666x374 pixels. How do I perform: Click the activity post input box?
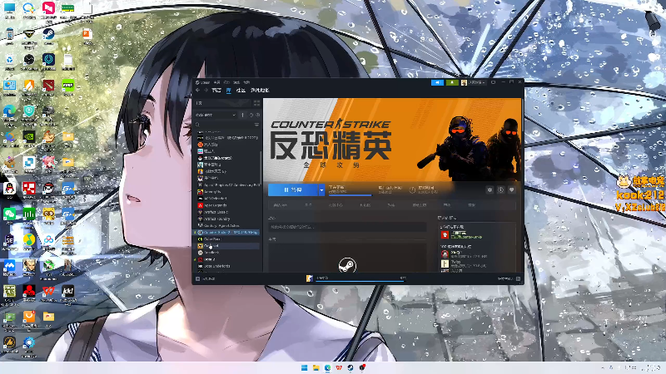click(347, 227)
